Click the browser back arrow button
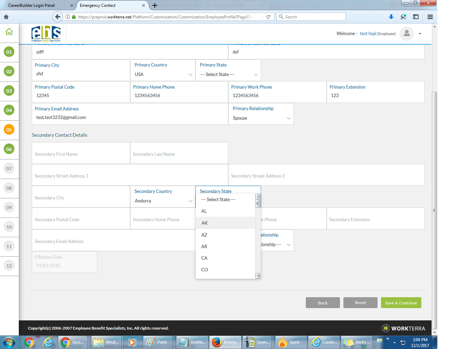Viewport: 464px width, 349px height. coord(58,17)
